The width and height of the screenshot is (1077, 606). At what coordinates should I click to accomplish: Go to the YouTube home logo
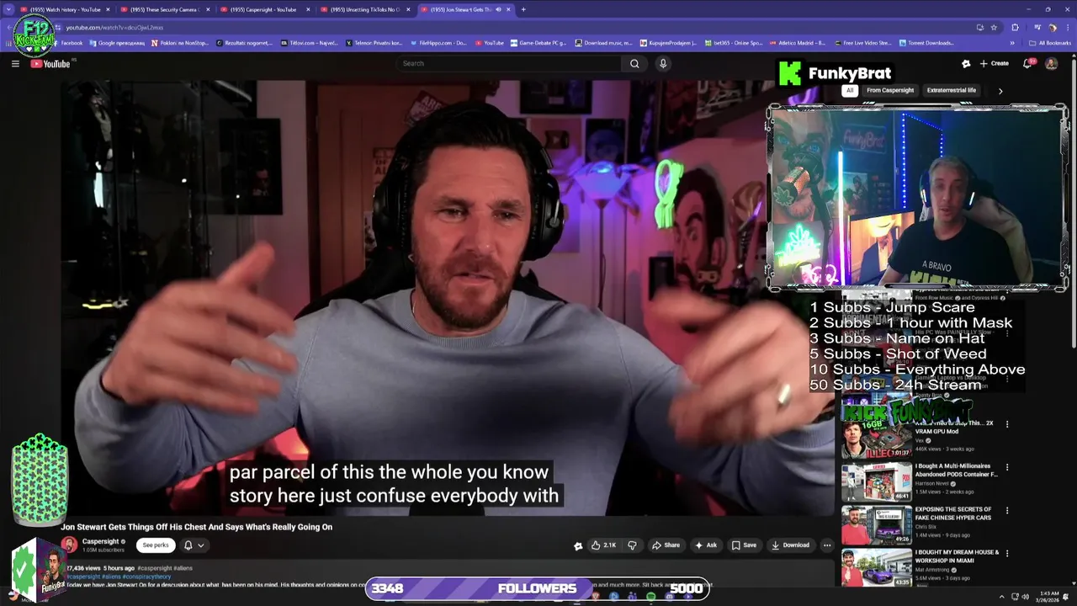click(50, 64)
